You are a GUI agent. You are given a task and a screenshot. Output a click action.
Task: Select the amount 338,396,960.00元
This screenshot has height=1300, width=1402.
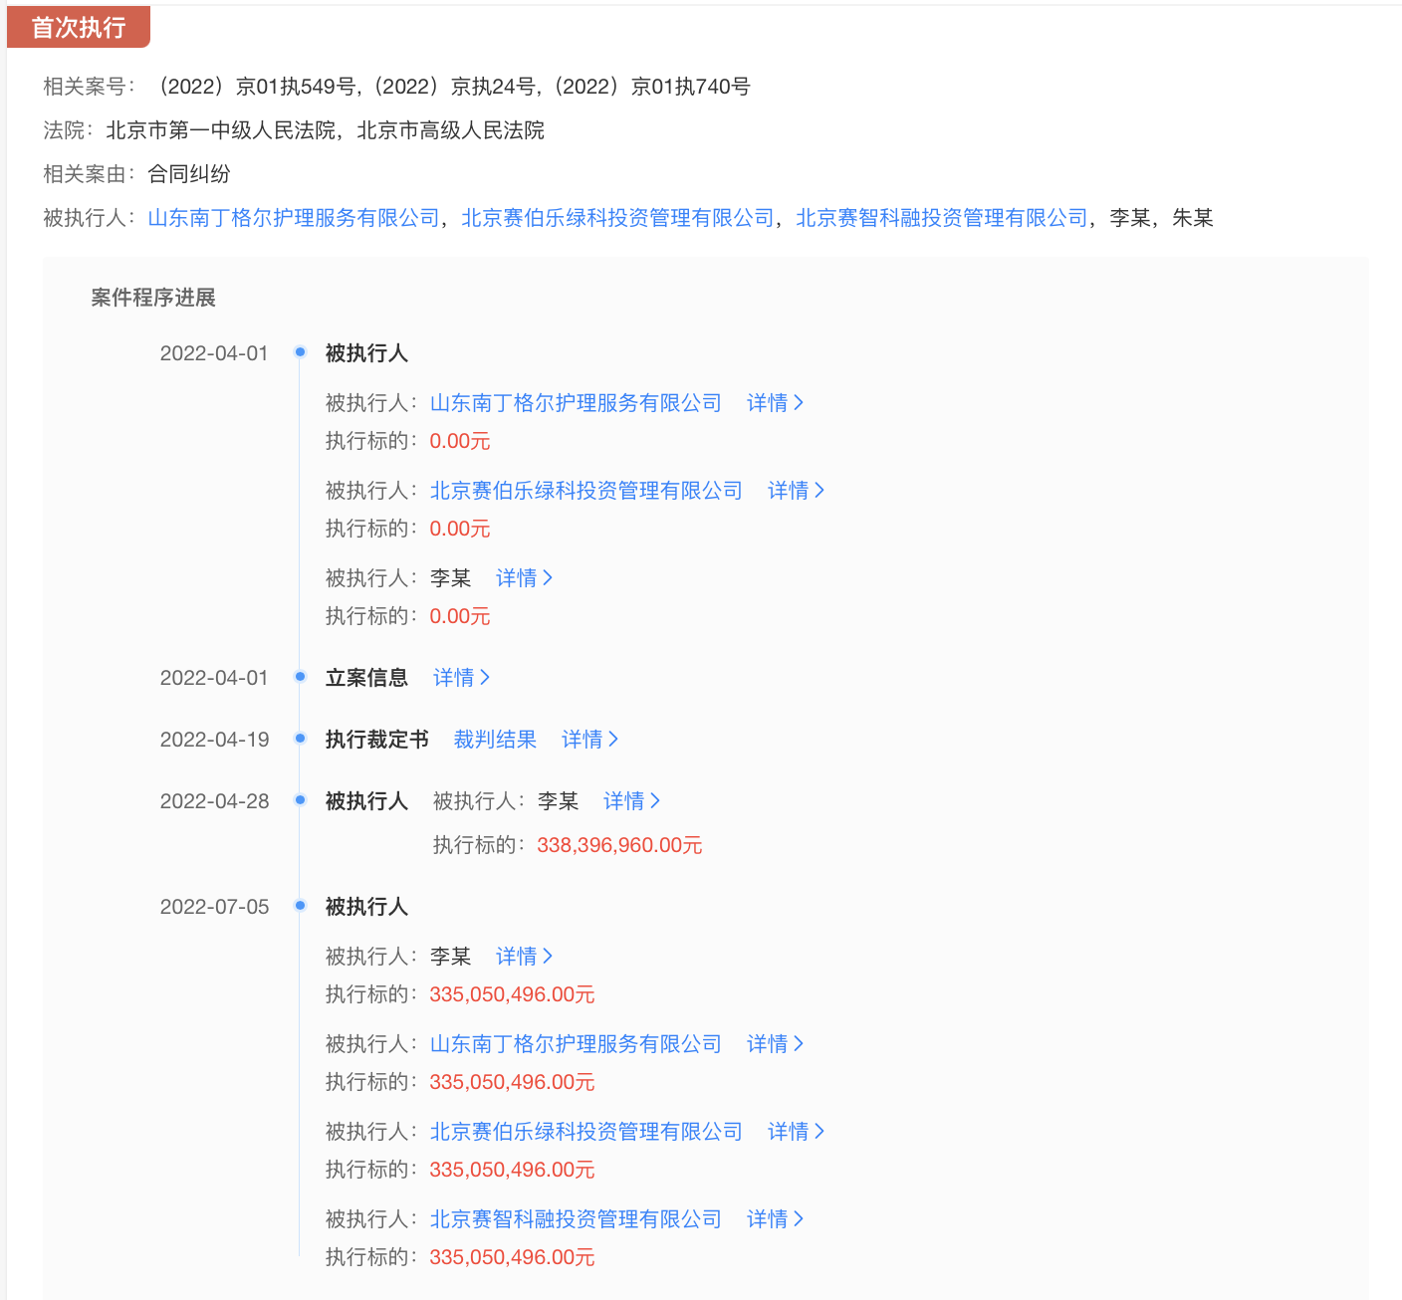pyautogui.click(x=619, y=845)
